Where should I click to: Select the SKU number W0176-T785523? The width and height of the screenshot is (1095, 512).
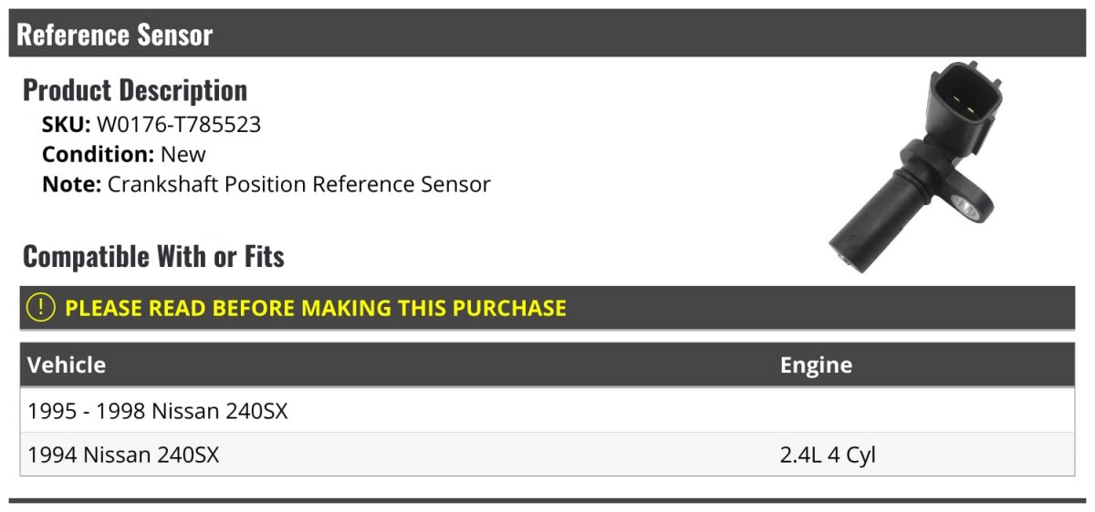[x=179, y=124]
